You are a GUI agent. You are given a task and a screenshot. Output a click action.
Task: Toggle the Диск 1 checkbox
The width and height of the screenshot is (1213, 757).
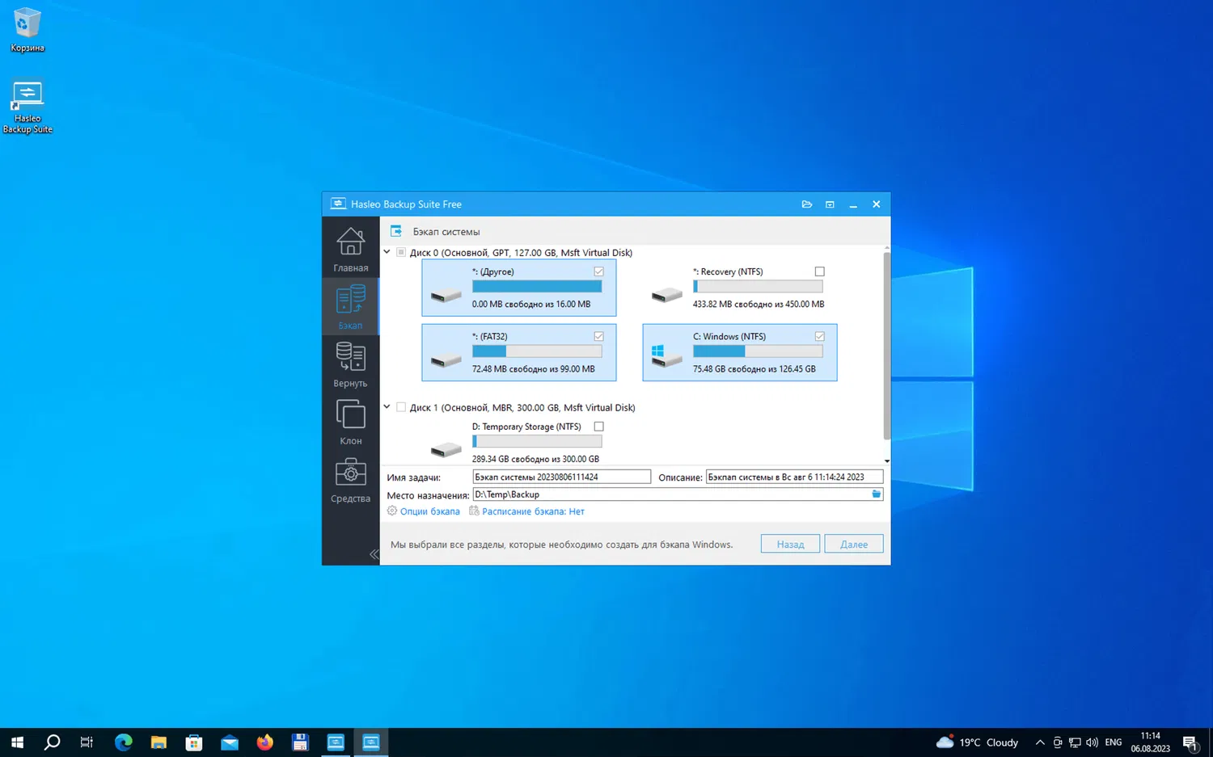(x=401, y=408)
